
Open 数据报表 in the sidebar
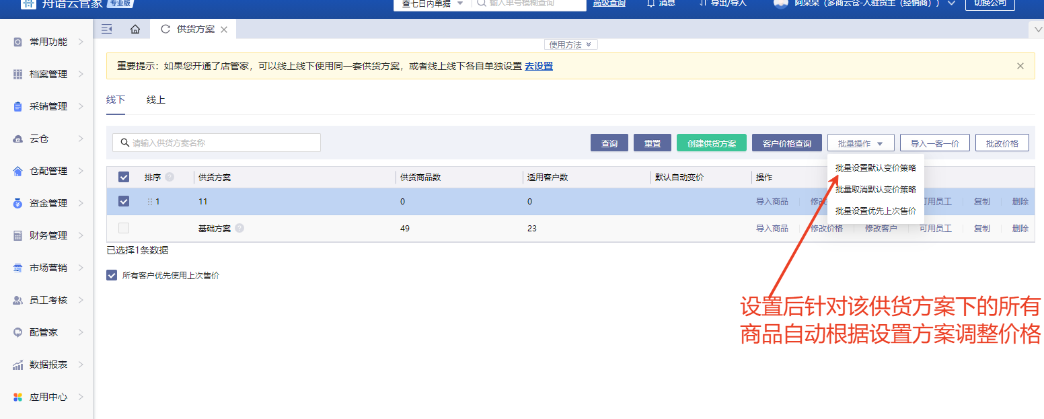pyautogui.click(x=47, y=365)
